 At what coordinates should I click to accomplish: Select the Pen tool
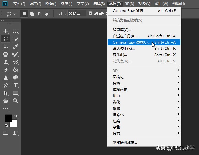[x=6, y=86]
